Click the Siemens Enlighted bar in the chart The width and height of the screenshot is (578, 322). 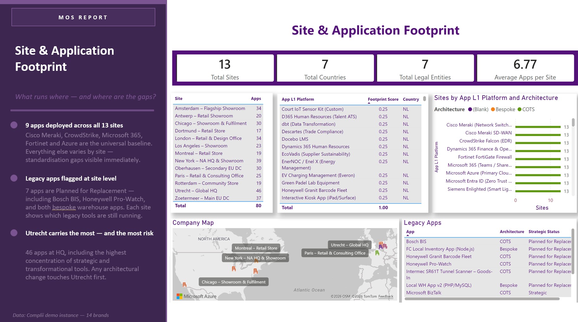pyautogui.click(x=538, y=191)
